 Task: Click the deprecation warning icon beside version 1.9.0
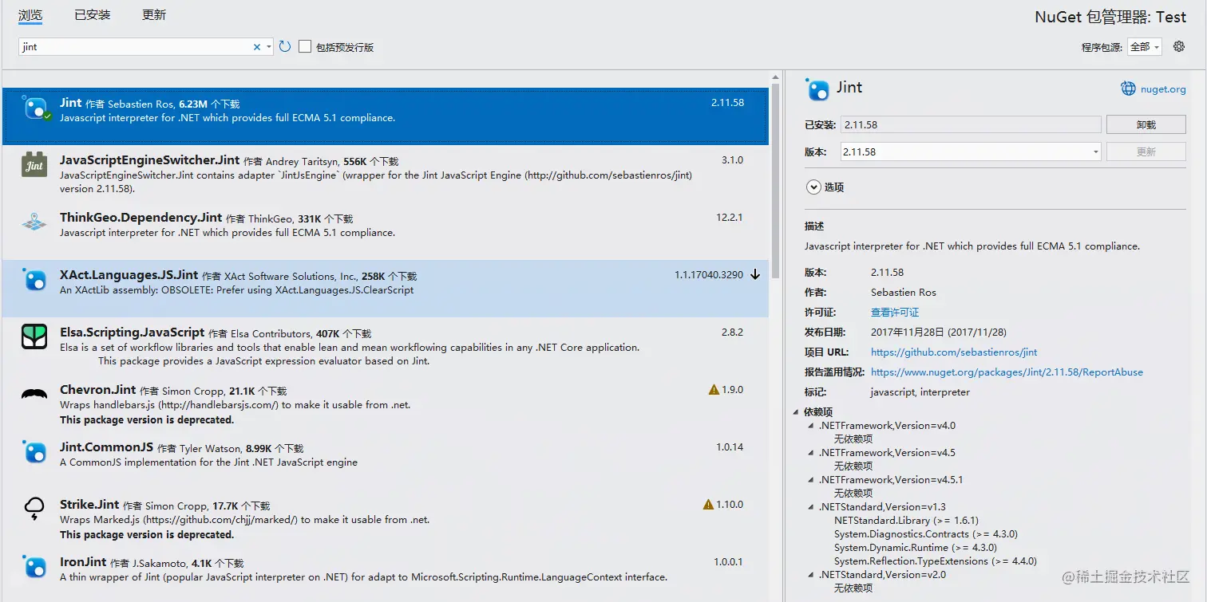(x=714, y=390)
